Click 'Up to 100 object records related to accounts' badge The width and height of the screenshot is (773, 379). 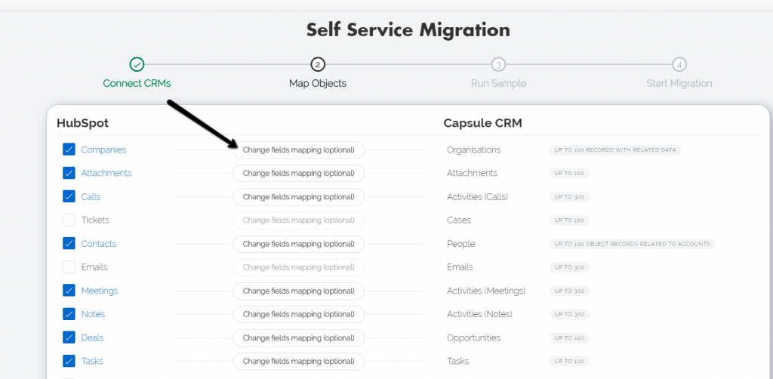(x=633, y=244)
